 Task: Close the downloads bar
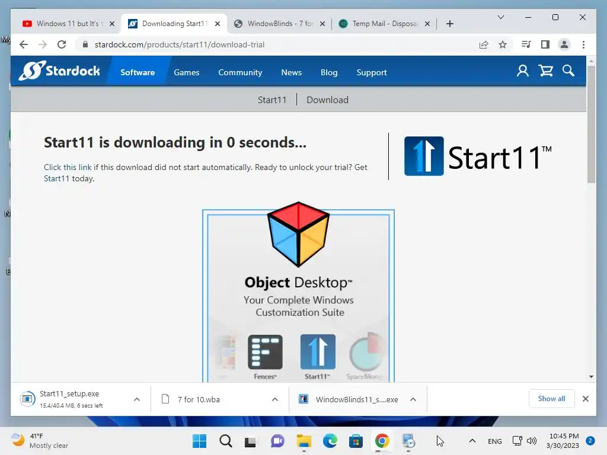tap(585, 399)
